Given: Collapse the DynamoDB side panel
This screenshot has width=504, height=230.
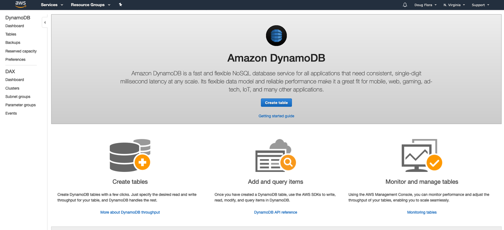Looking at the screenshot, I should 45,22.
